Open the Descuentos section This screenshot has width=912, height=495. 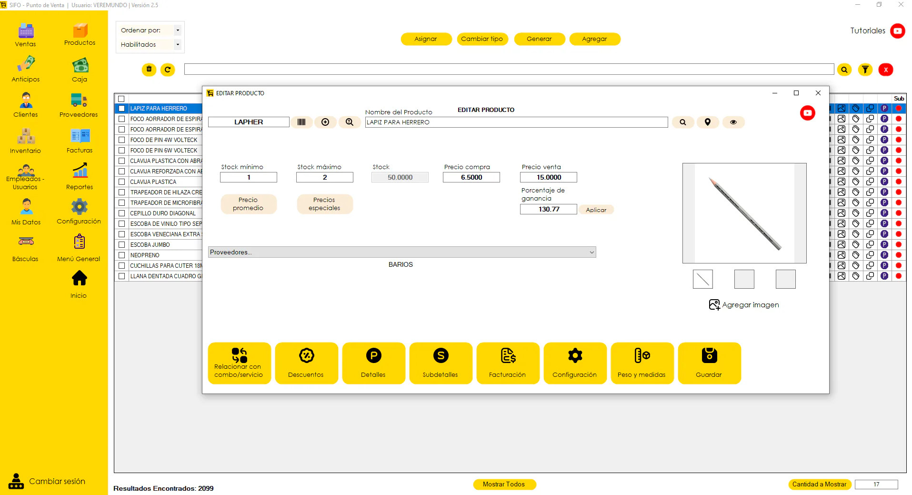(306, 363)
